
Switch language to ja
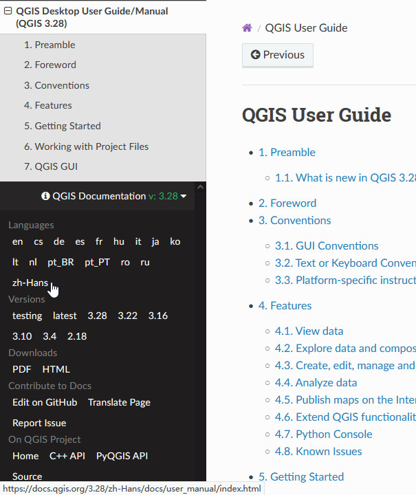pos(155,242)
